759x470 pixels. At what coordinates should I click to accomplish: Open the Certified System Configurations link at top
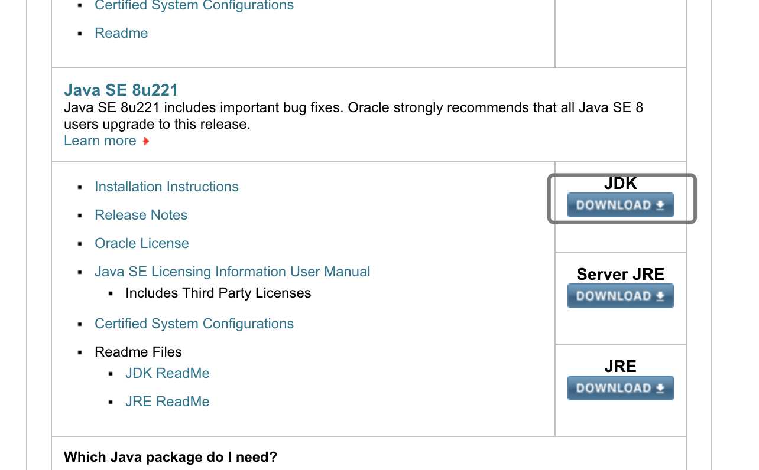tap(194, 6)
